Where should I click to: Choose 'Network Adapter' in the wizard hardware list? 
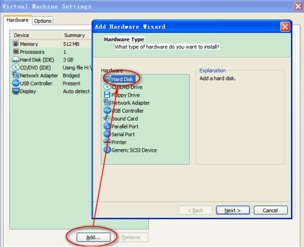click(130, 103)
